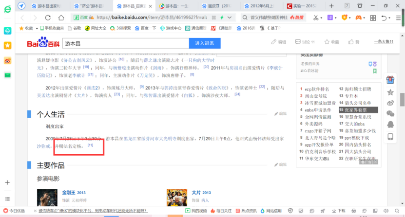Open the scissors screenshot tool

(316, 18)
